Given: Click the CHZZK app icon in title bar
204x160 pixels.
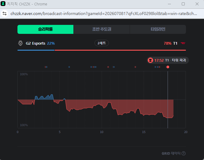Looking at the screenshot, I should pos(3,4).
